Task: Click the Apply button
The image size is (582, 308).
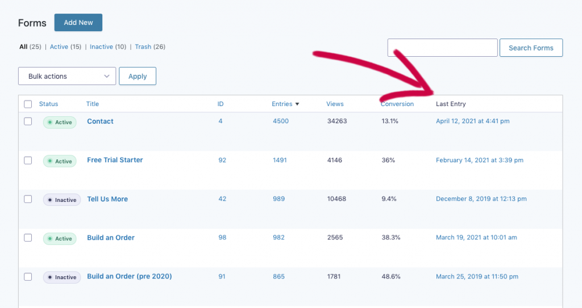Action: (138, 76)
